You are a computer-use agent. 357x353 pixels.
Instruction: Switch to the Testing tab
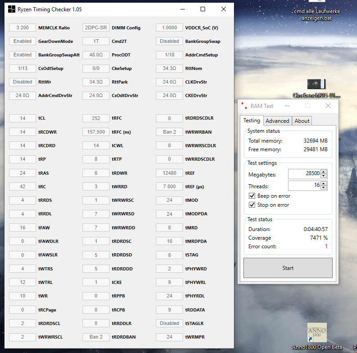252,121
